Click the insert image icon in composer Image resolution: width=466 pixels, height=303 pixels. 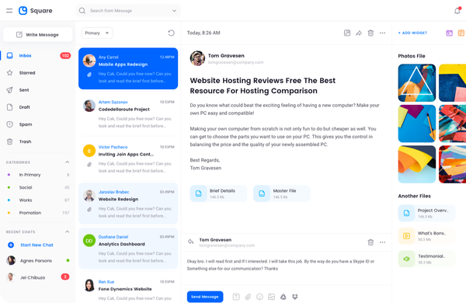coord(271,297)
